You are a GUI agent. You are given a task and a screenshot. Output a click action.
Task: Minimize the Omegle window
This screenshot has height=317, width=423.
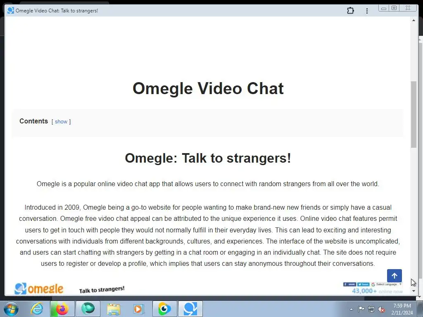pyautogui.click(x=383, y=8)
